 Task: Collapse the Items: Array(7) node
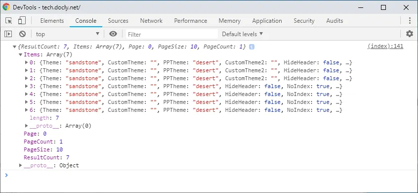pos(20,55)
